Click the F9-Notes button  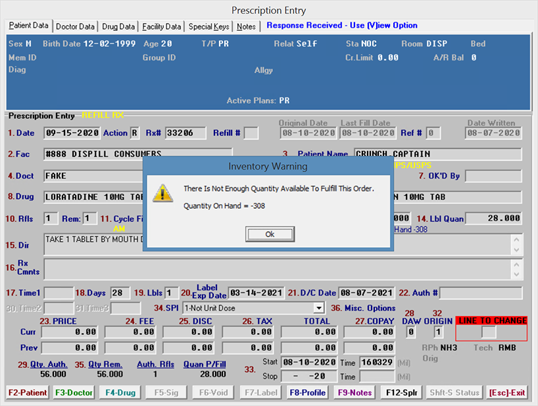(x=355, y=393)
